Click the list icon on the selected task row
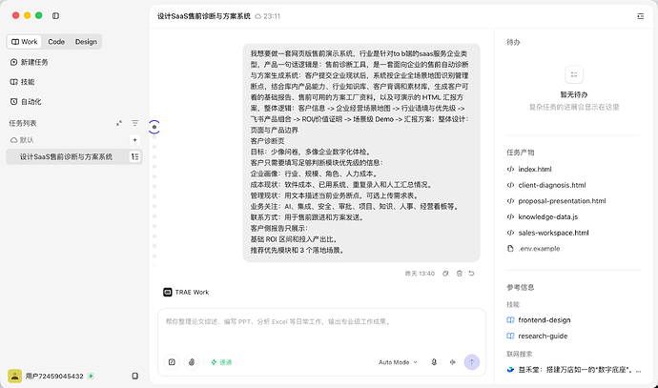This screenshot has height=388, width=658. point(134,156)
